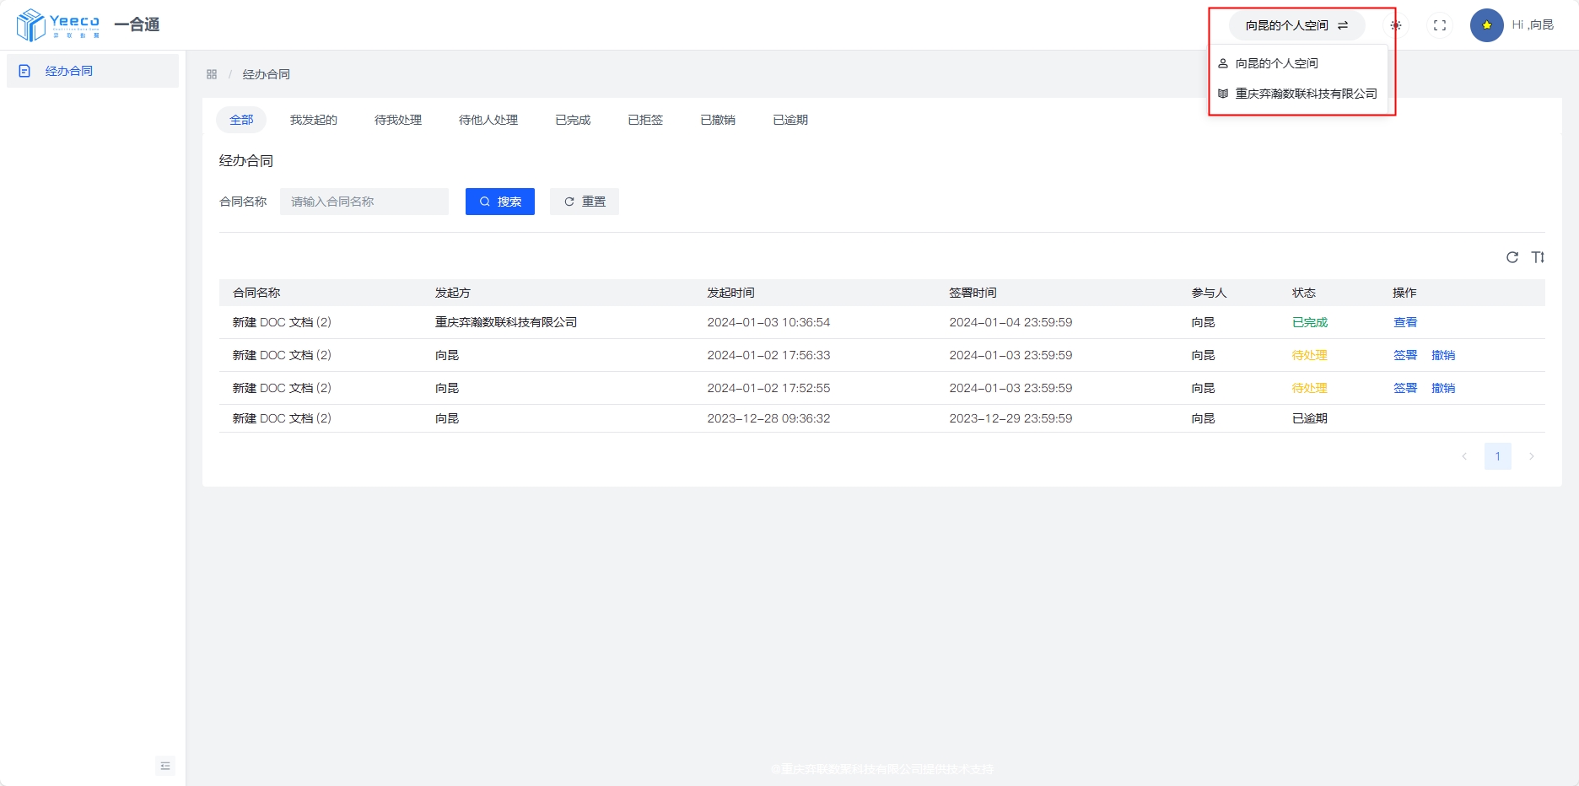Collapse the sidebar with the bottom fold icon
This screenshot has width=1579, height=786.
click(x=165, y=766)
